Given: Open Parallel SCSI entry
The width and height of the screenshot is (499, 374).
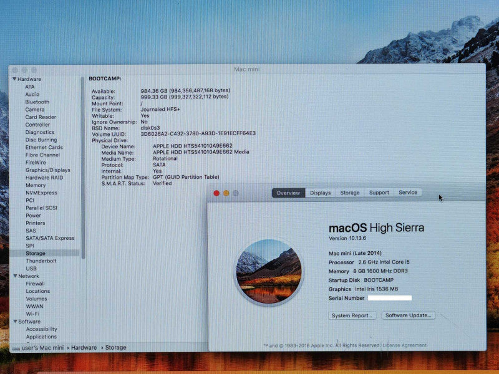Looking at the screenshot, I should tap(41, 208).
